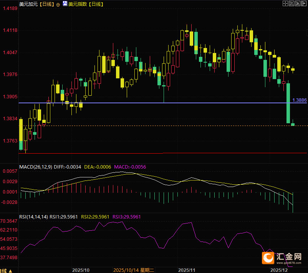The width and height of the screenshot is (308, 273).
Task: Click the -0.0028 MACD axis label
Action: click(9, 202)
